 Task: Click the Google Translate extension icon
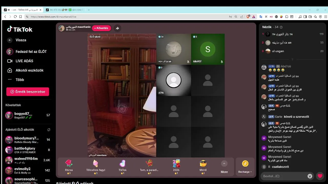[x=261, y=17]
